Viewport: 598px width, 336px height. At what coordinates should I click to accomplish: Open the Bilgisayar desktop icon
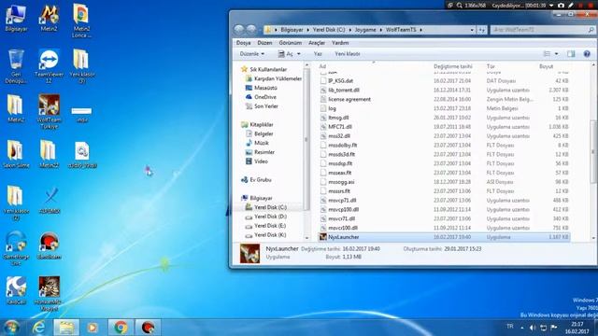coord(16,18)
